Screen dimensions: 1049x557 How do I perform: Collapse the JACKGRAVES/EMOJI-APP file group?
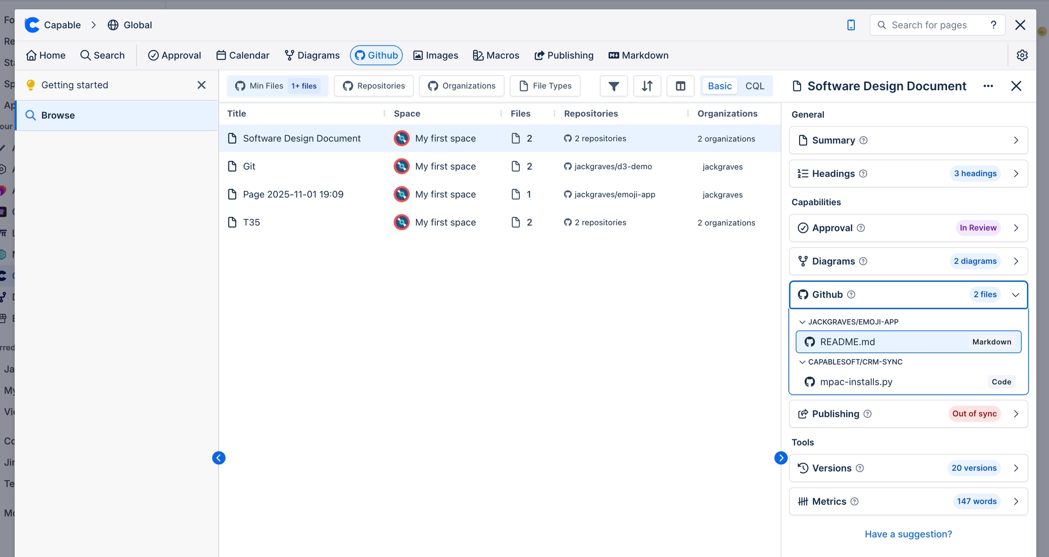802,322
